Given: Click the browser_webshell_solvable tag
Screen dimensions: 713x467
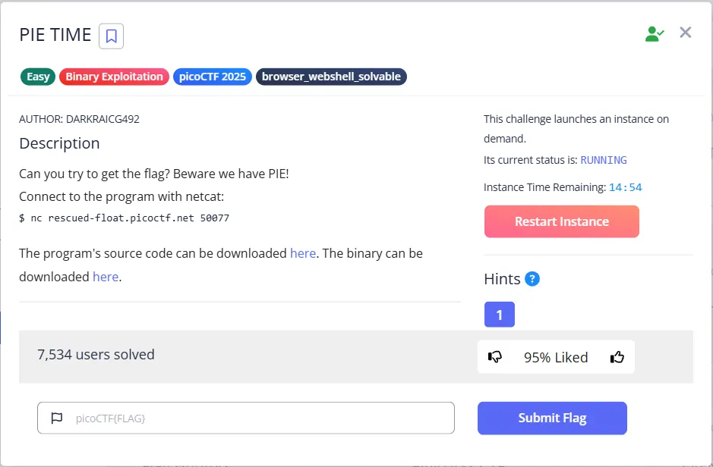Looking at the screenshot, I should point(331,77).
